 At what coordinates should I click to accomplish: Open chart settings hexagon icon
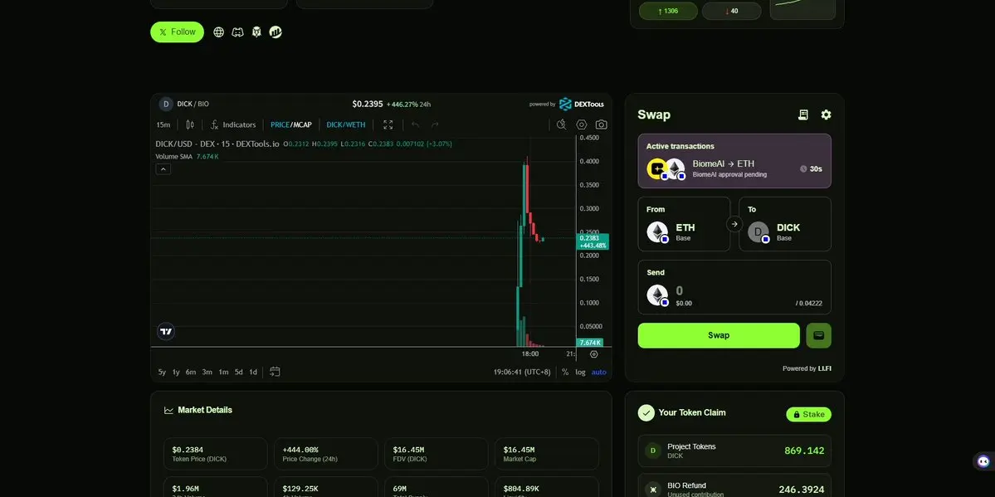[x=581, y=124]
